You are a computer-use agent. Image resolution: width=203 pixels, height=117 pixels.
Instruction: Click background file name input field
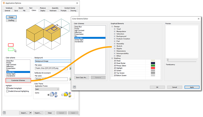tap(51, 68)
